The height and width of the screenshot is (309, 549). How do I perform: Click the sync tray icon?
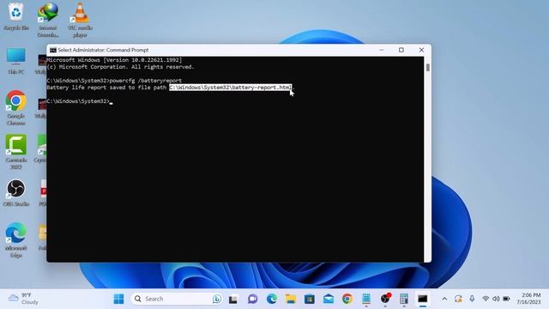(458, 299)
